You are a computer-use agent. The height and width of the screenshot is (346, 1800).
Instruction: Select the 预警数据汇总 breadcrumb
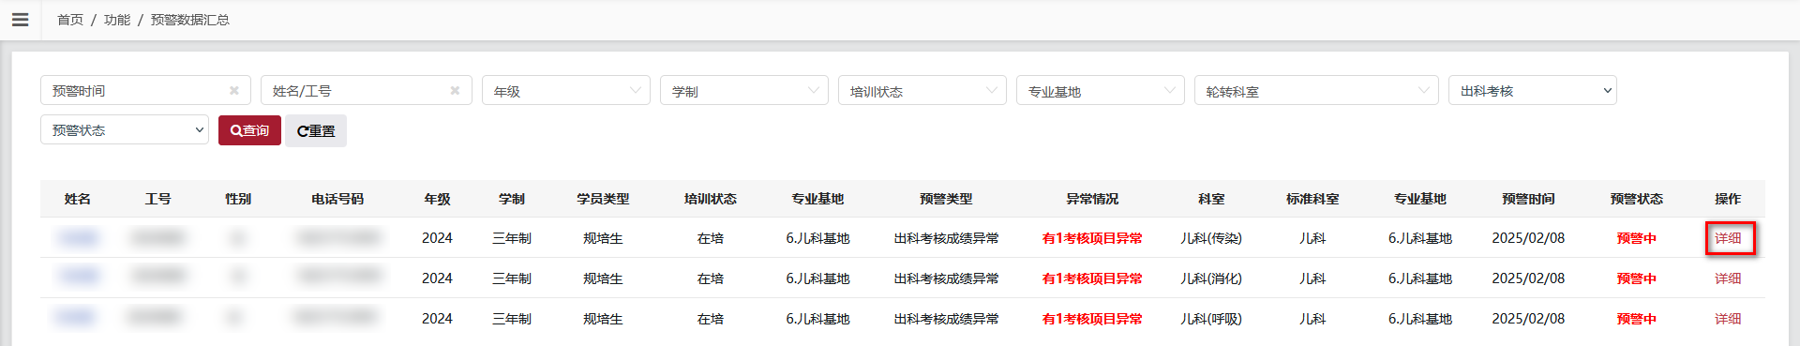pyautogui.click(x=190, y=20)
